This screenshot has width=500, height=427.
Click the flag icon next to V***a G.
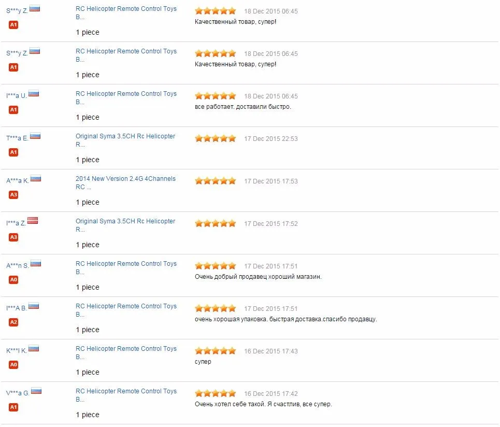[36, 391]
